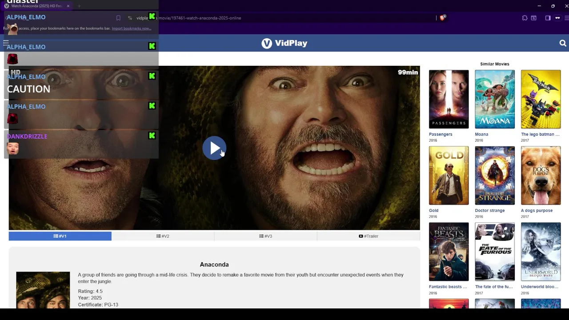Click the Certificate: PG-13 text
569x320 pixels.
point(98,305)
